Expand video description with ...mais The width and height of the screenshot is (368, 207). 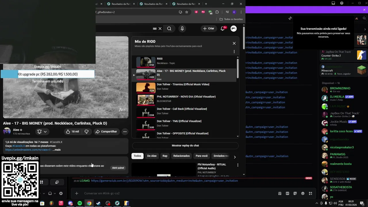point(57,150)
